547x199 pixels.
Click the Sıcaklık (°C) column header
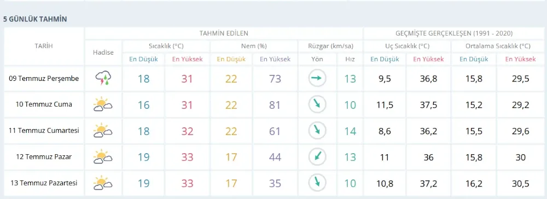166,46
